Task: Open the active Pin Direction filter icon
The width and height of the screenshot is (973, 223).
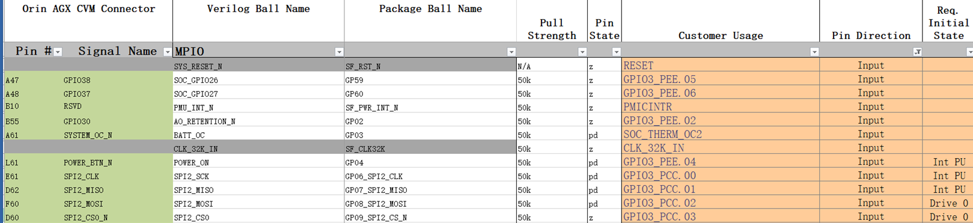Action: (917, 52)
